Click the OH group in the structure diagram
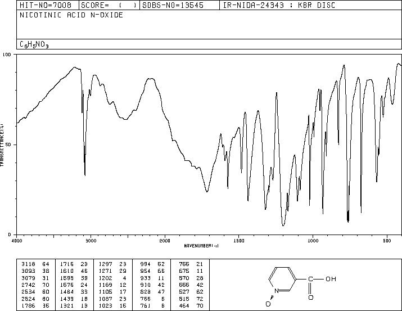Viewport: 402px width, 311px height. [331, 279]
